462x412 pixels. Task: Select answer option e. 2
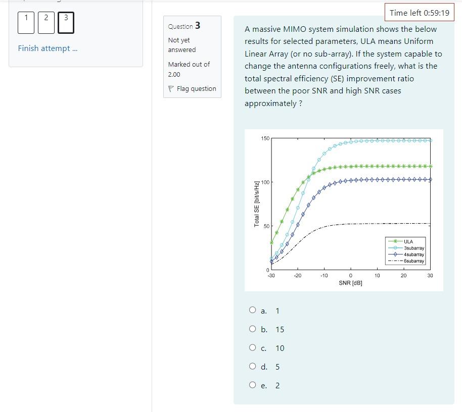point(253,384)
